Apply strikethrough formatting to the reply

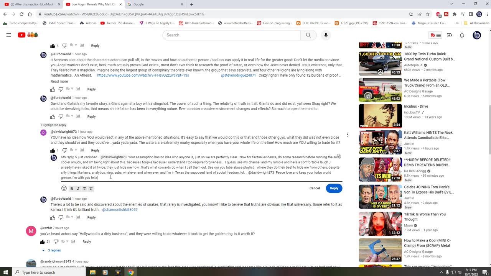[x=84, y=189]
